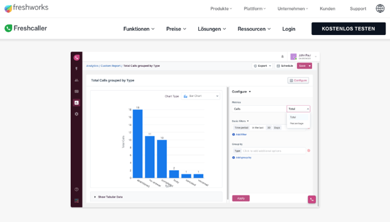Open the globe language selector
Screen dimensions: 390x222
coord(380,8)
